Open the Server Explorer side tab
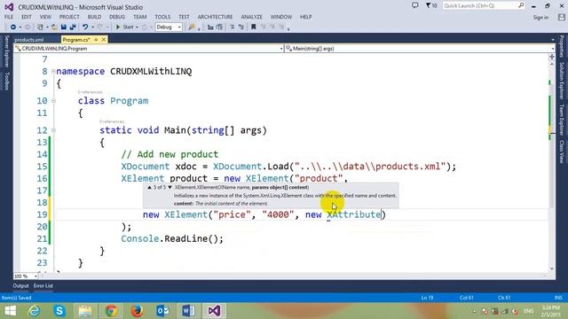 6,51
